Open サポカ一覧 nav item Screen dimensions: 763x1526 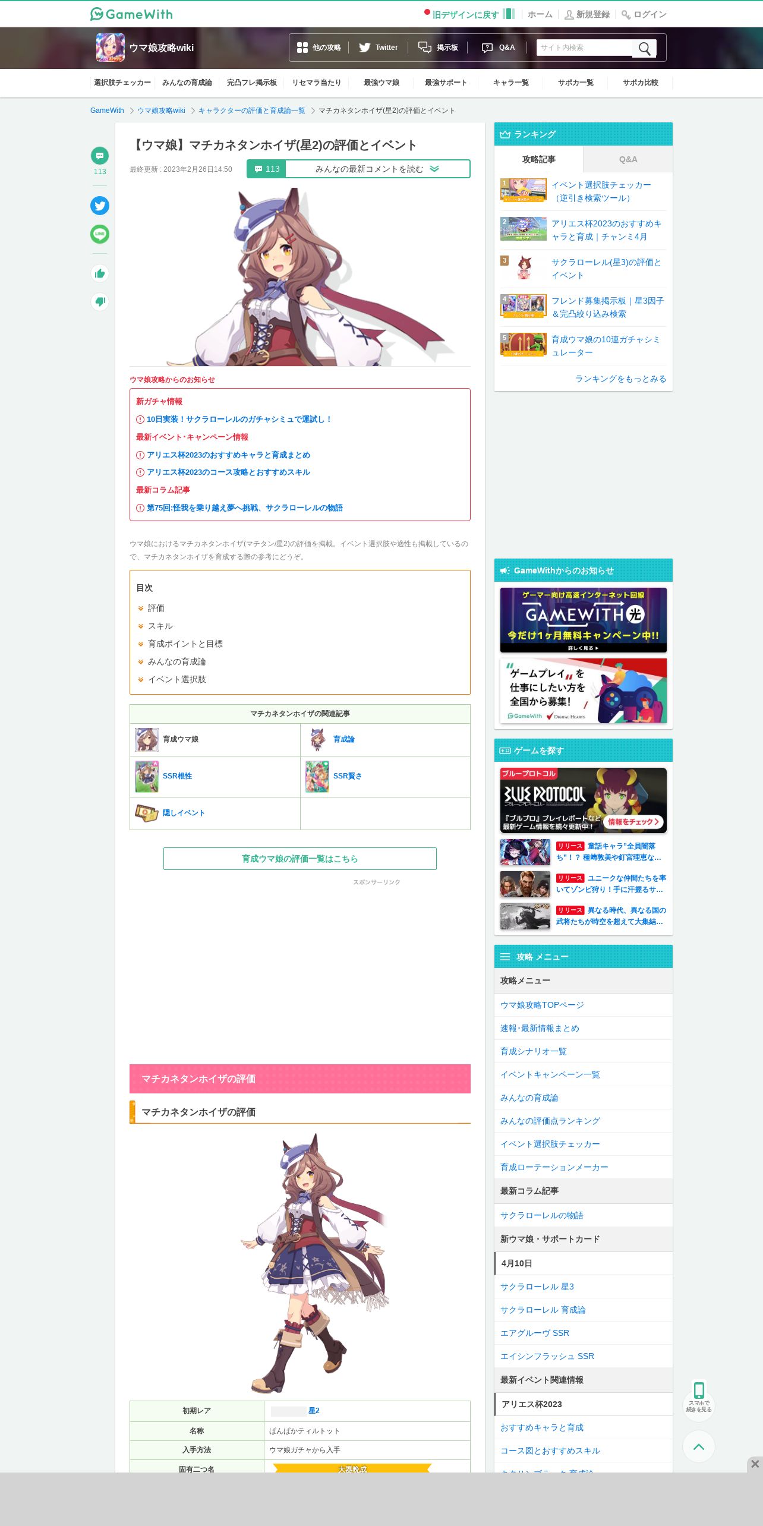(576, 83)
